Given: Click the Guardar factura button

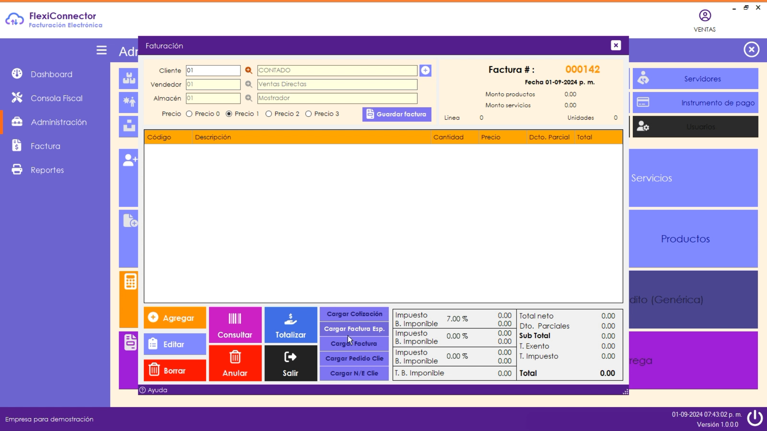Looking at the screenshot, I should tap(397, 114).
